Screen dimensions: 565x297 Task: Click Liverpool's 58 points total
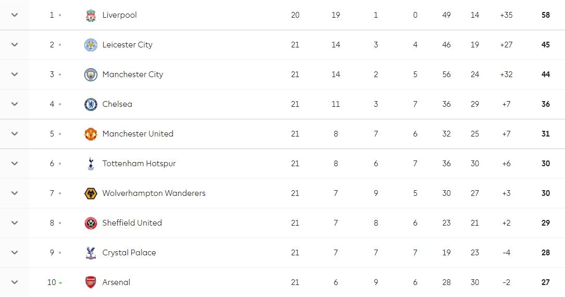(545, 15)
